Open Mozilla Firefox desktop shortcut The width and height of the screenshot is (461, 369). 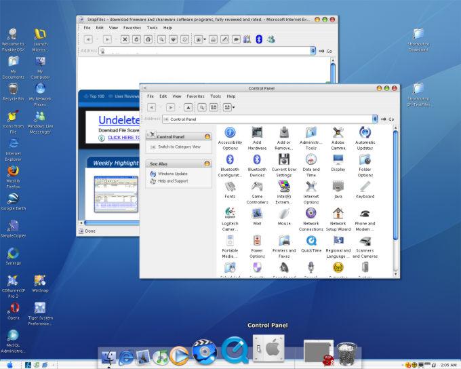coord(14,177)
